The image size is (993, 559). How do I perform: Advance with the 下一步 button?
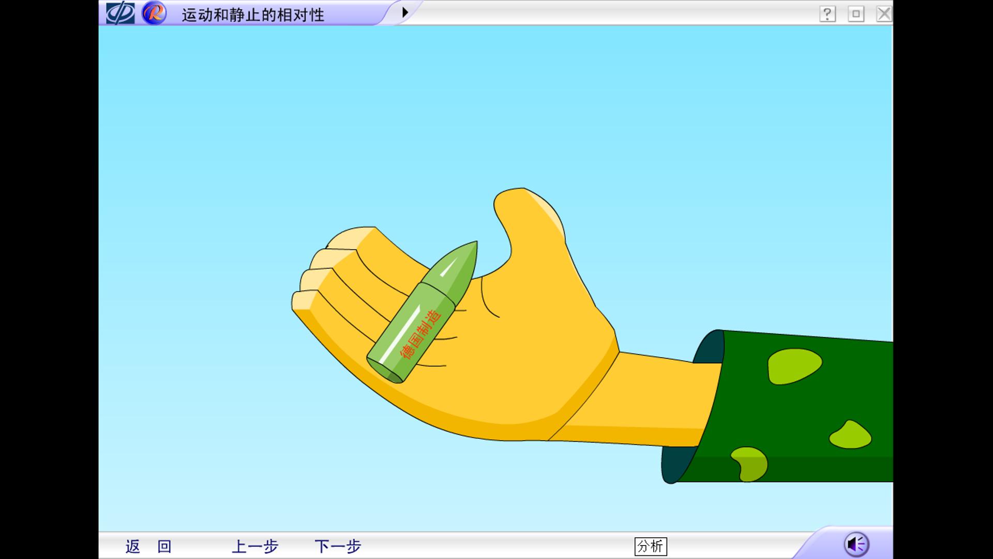click(338, 547)
